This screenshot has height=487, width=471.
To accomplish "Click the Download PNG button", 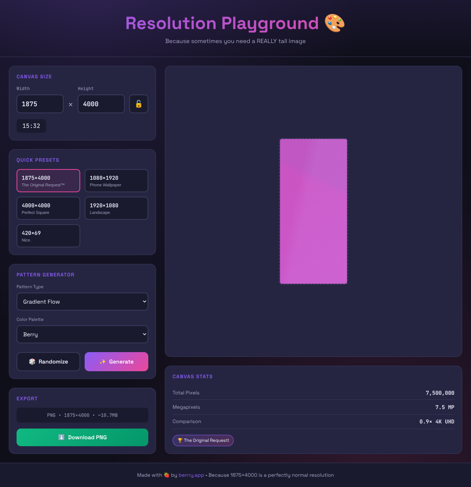I will (82, 437).
